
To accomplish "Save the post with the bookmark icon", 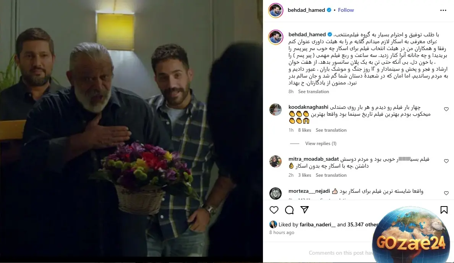I will tap(444, 210).
